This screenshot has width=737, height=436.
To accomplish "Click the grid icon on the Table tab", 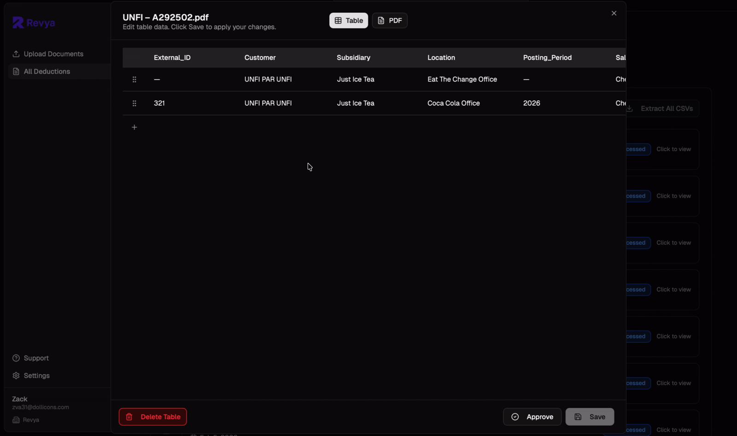I will [x=338, y=20].
